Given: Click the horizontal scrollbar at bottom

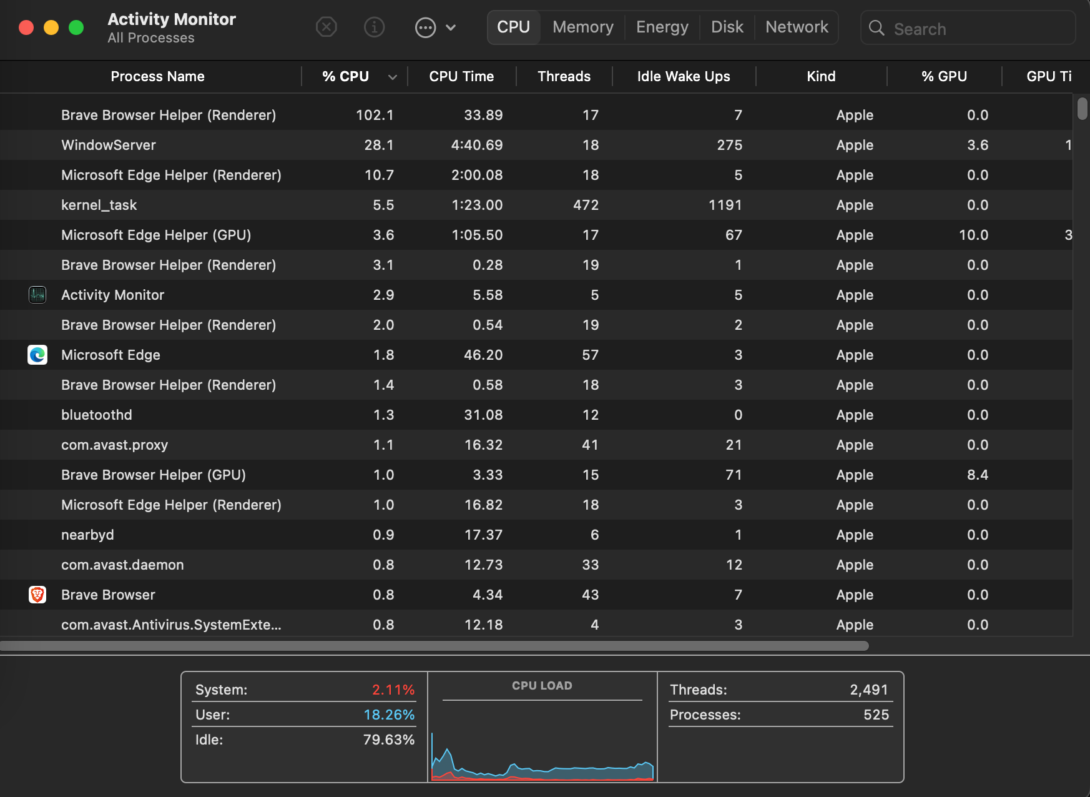Looking at the screenshot, I should click(434, 646).
